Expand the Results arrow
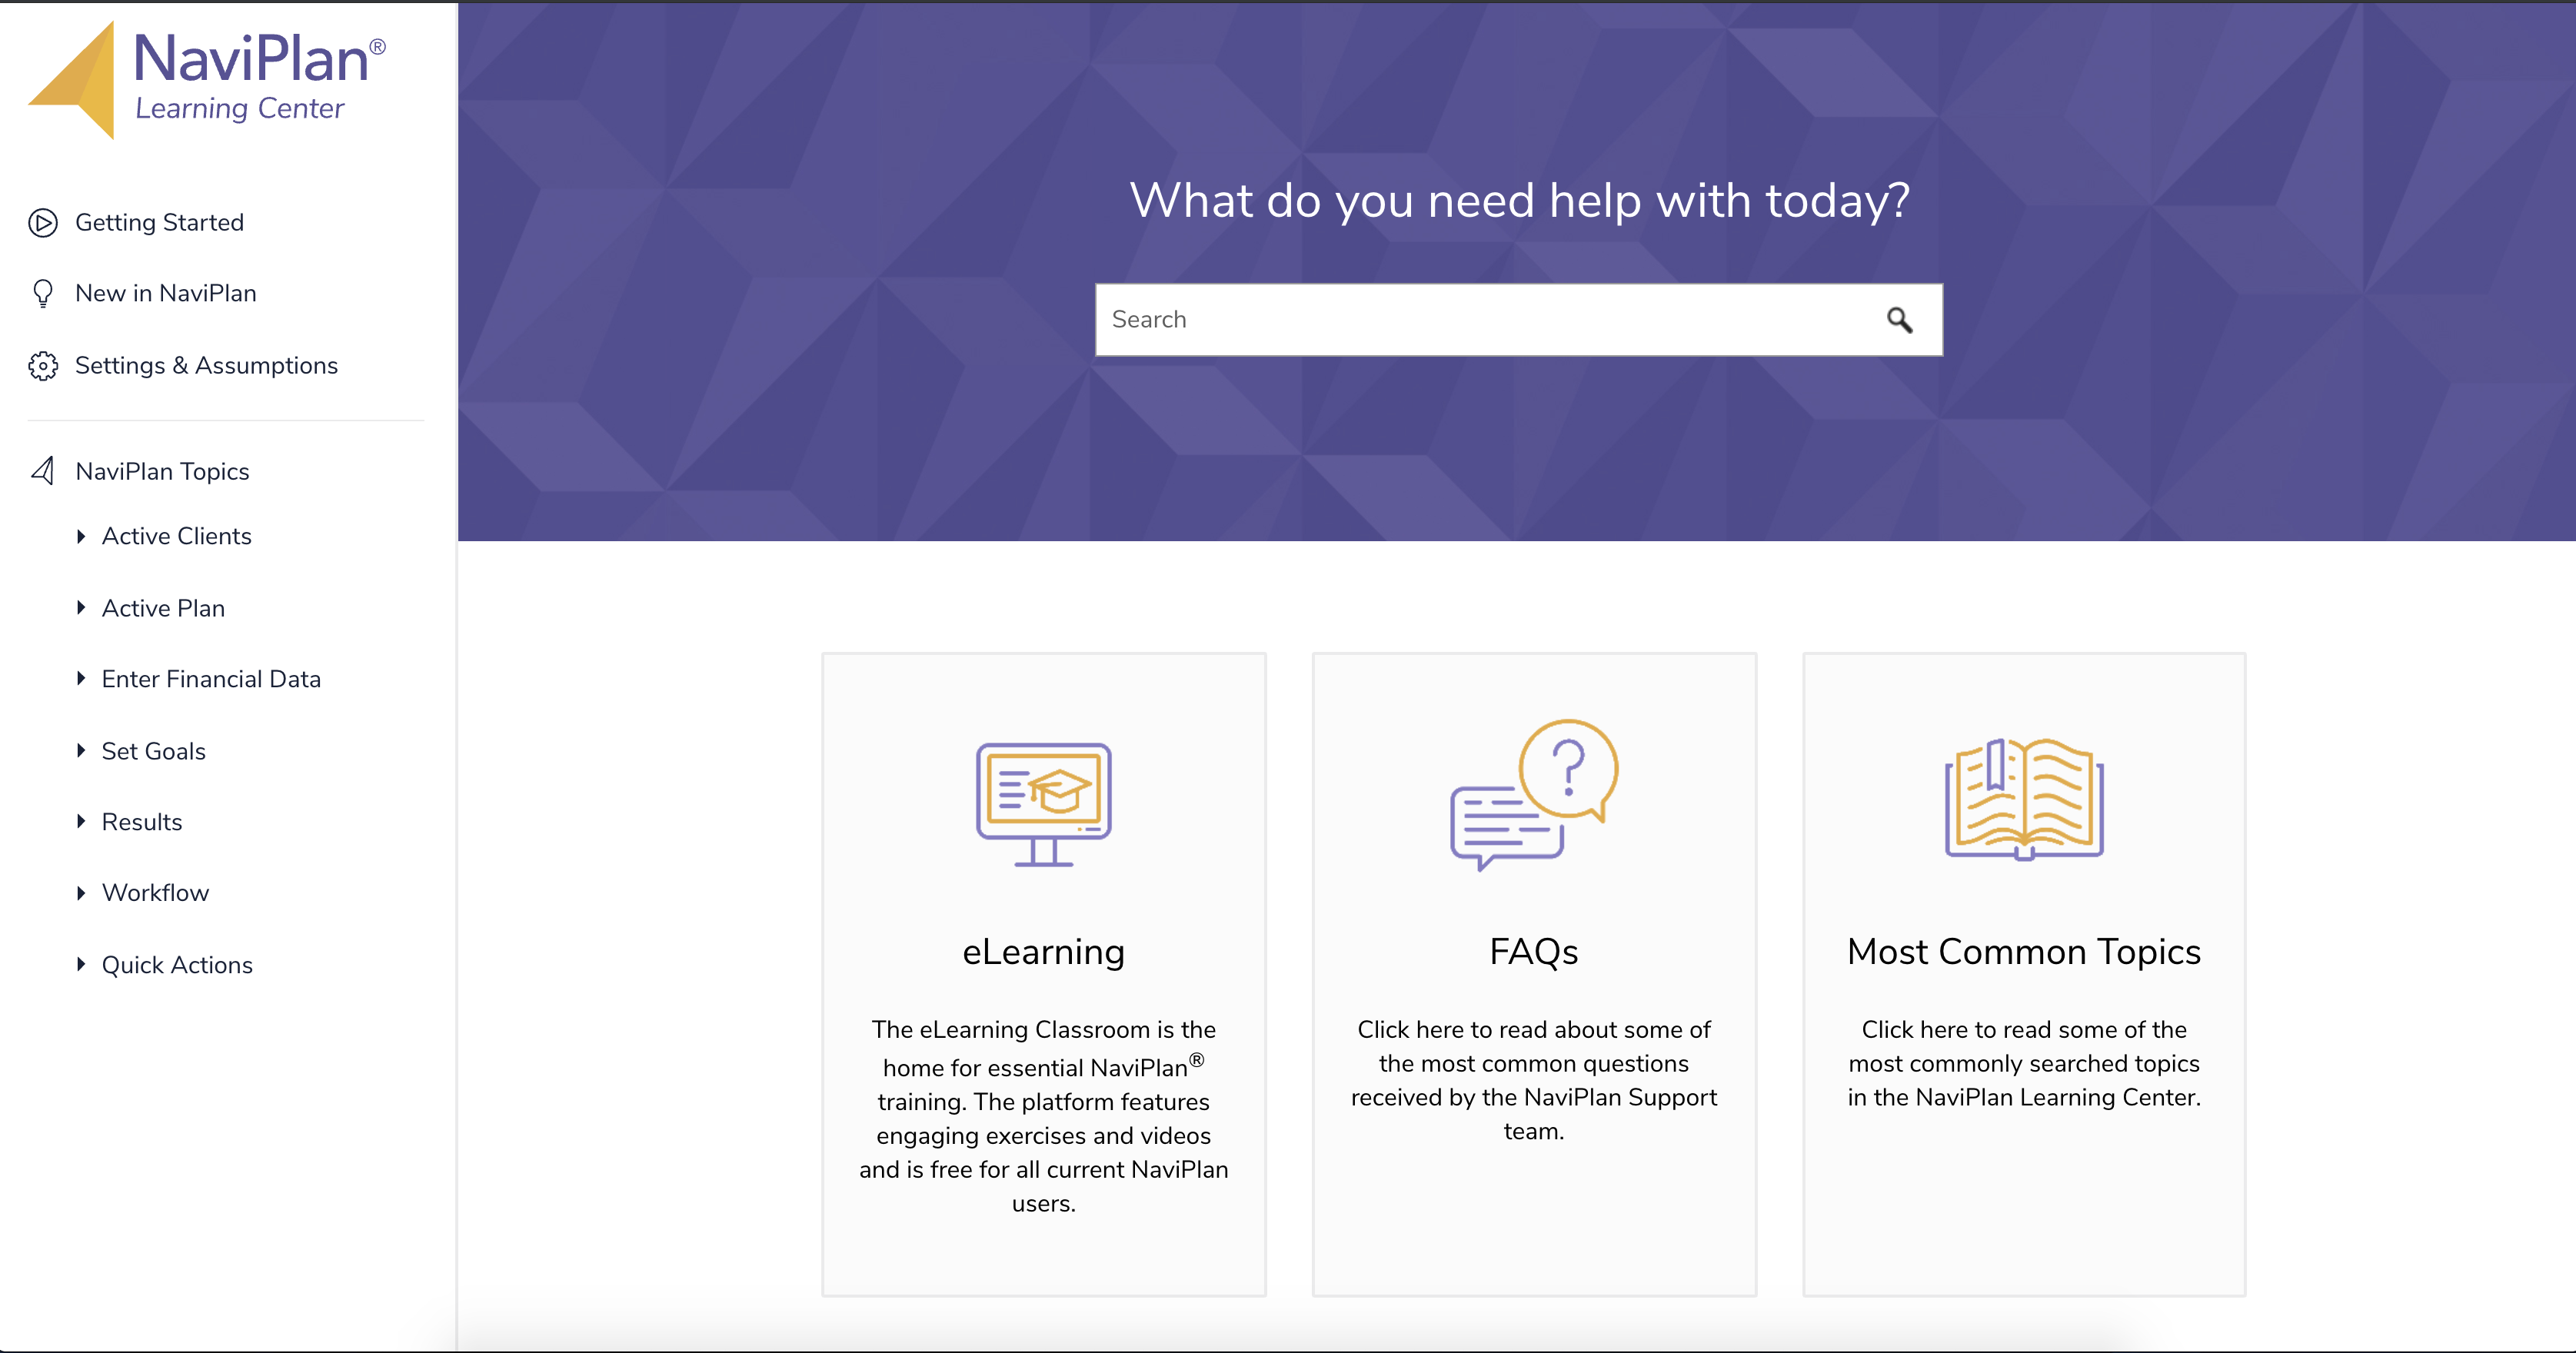Image resolution: width=2576 pixels, height=1353 pixels. click(81, 821)
